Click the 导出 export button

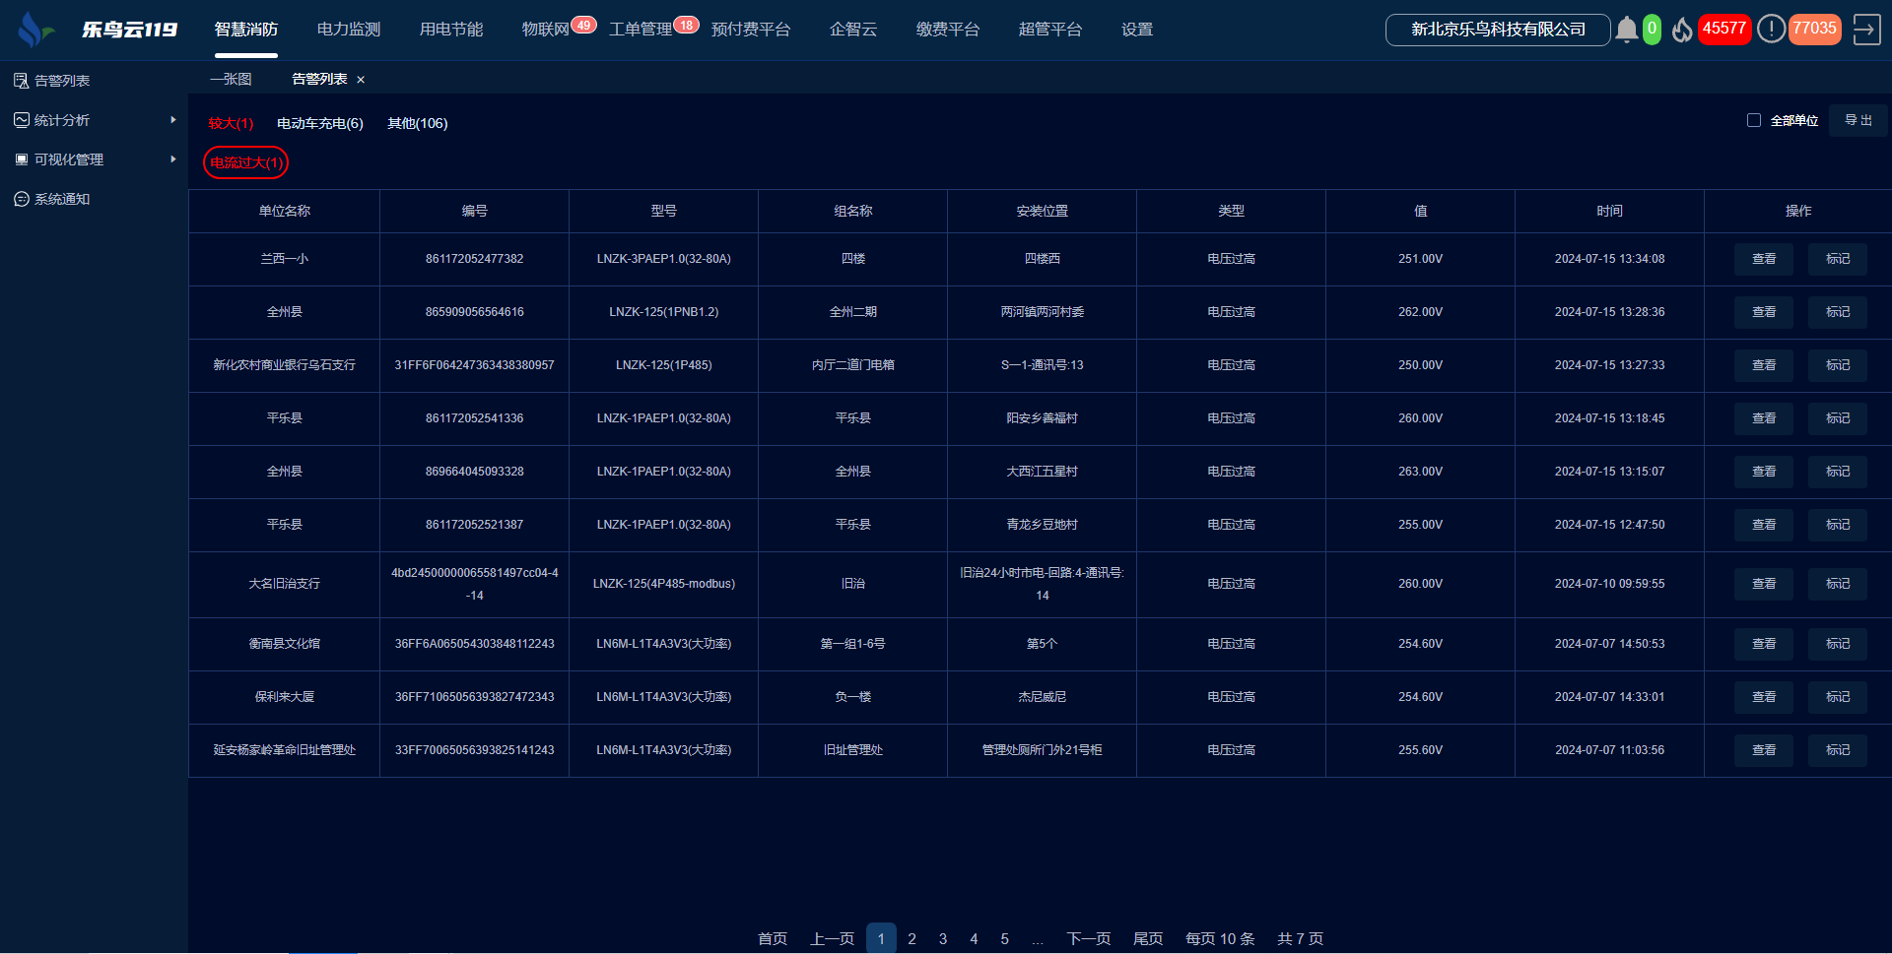pyautogui.click(x=1858, y=120)
